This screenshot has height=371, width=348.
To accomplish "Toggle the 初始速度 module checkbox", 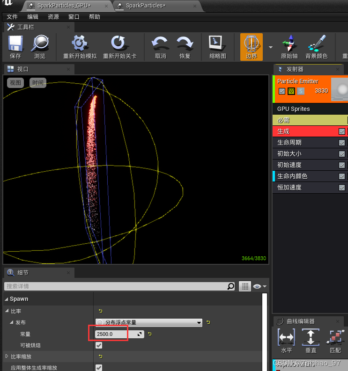I will tap(341, 165).
